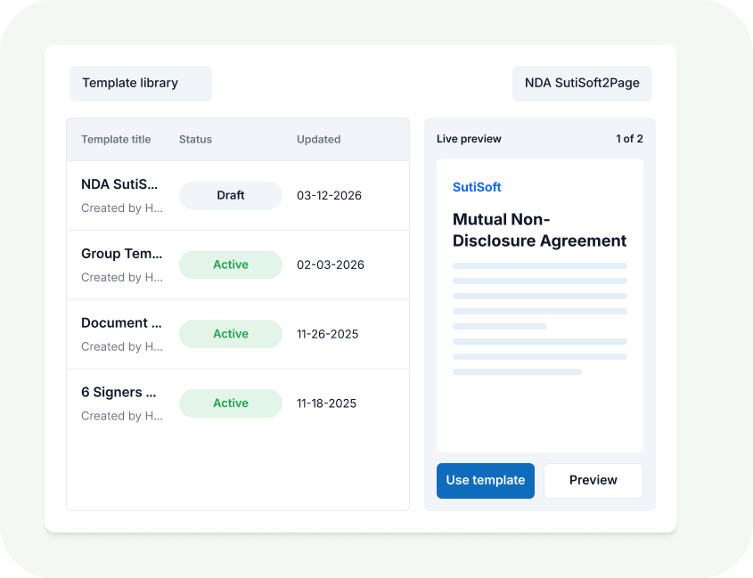The image size is (753, 578).
Task: Open the Preview button in live preview
Action: [593, 480]
